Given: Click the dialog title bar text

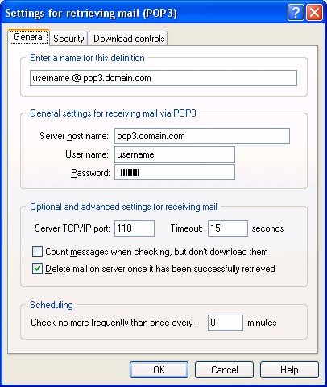Looking at the screenshot, I should point(91,13).
